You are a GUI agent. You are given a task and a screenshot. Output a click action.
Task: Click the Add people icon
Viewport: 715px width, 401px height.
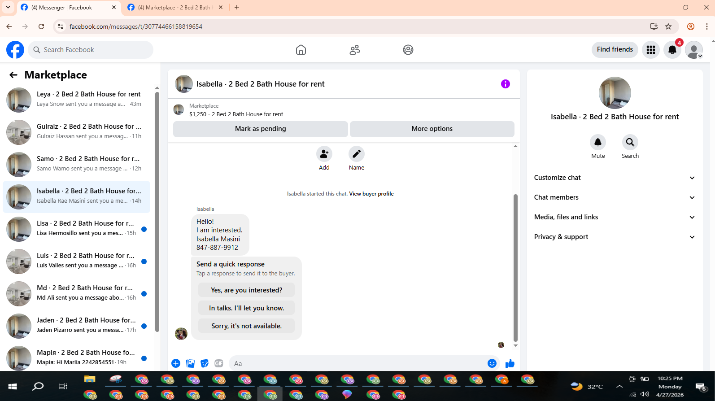click(324, 154)
